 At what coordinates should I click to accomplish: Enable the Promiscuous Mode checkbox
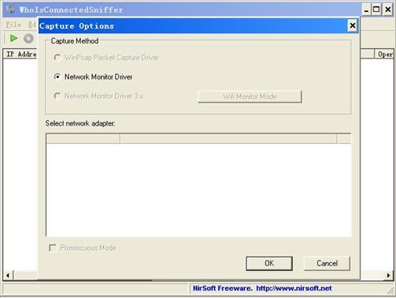point(52,248)
